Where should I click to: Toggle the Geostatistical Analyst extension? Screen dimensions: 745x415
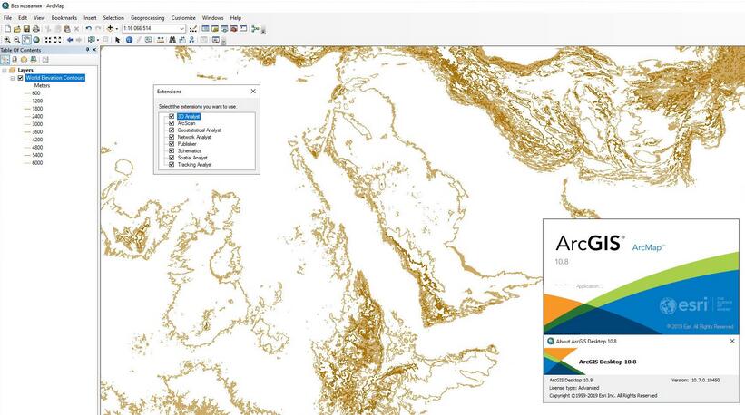(x=172, y=130)
